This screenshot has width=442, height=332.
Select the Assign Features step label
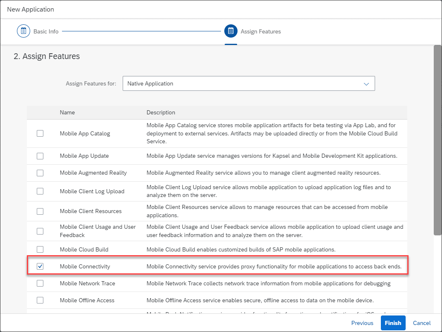point(261,31)
